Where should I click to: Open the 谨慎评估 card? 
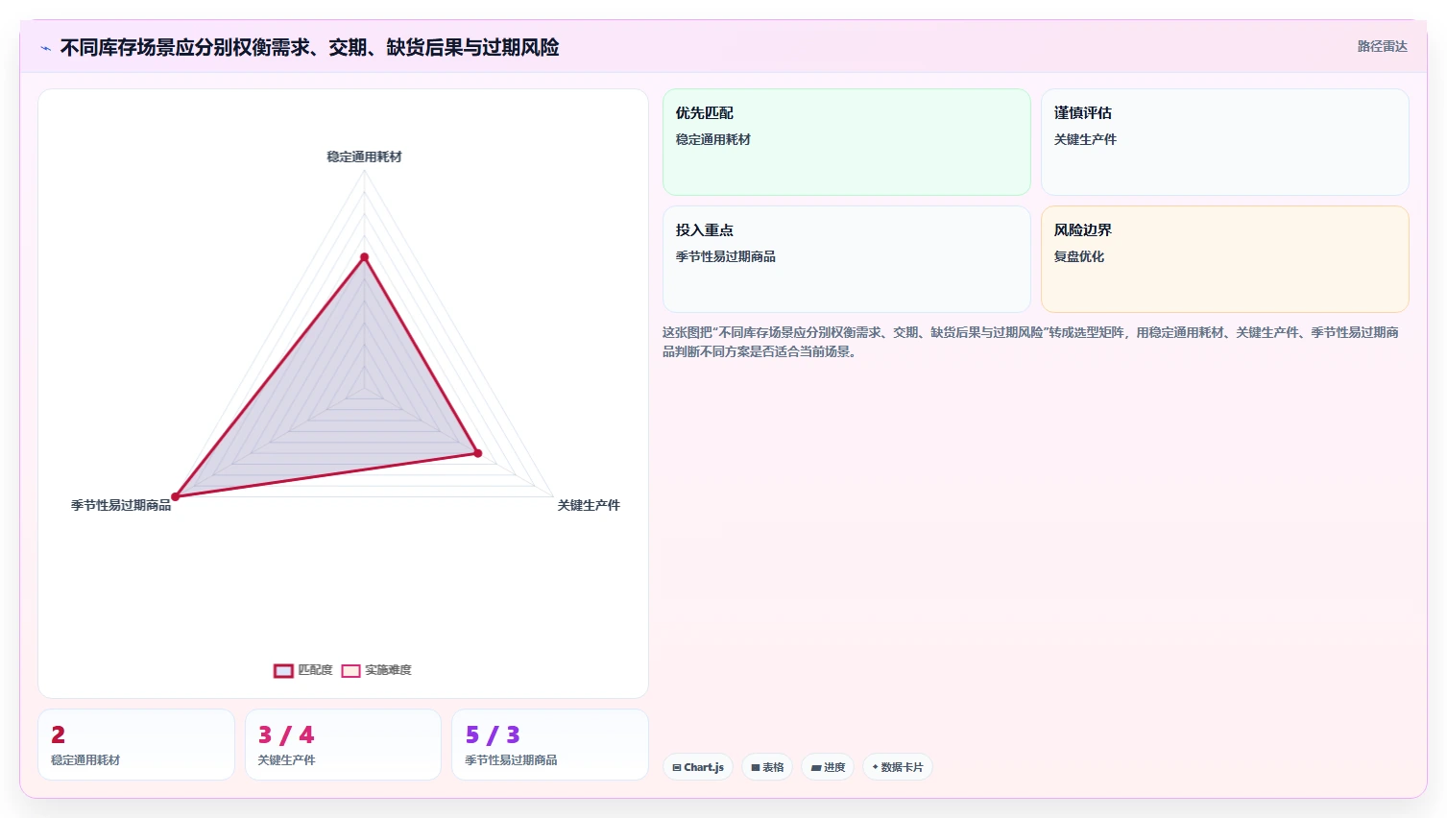pos(1225,142)
